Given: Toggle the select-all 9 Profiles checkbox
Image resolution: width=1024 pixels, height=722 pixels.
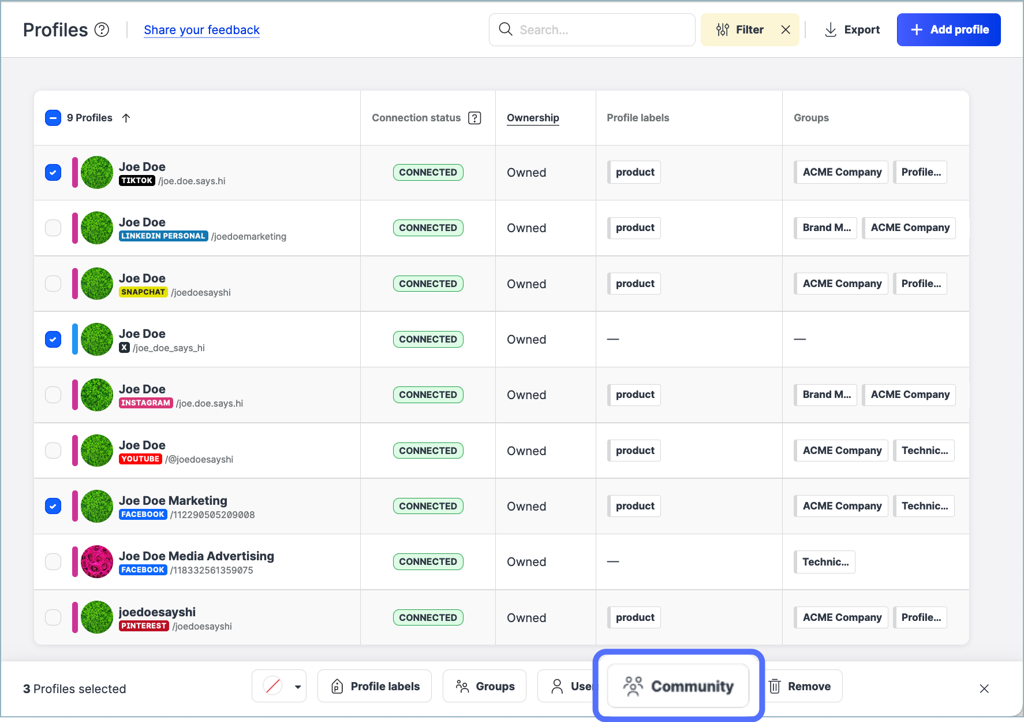Looking at the screenshot, I should [53, 118].
